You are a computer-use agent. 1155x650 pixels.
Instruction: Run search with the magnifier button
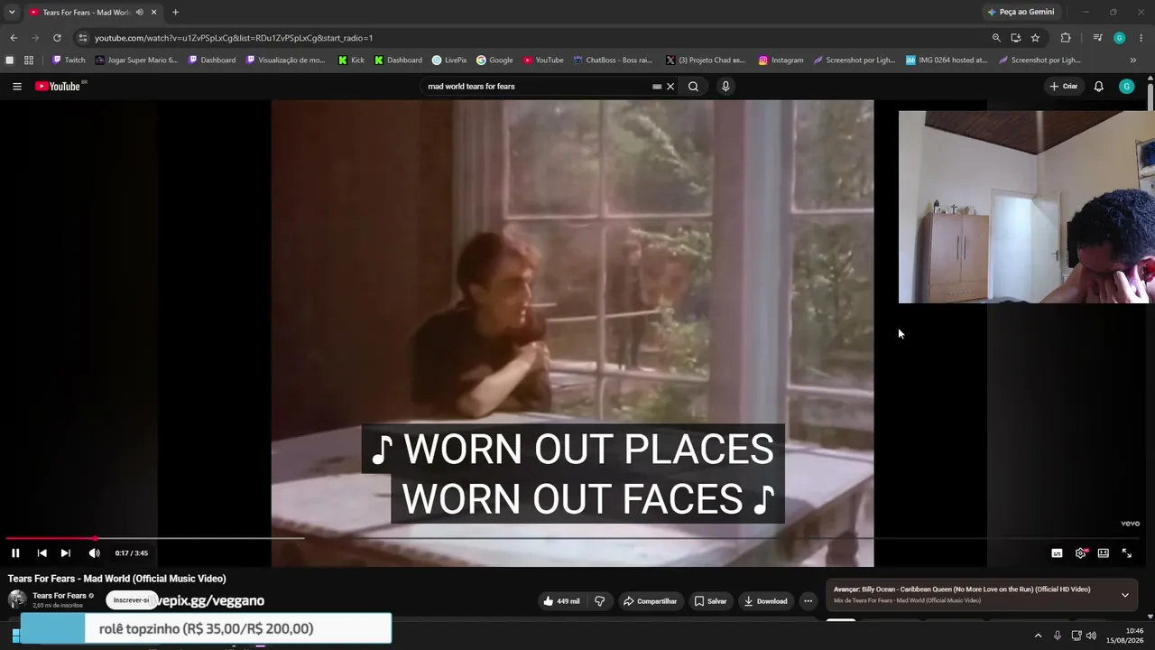693,87
